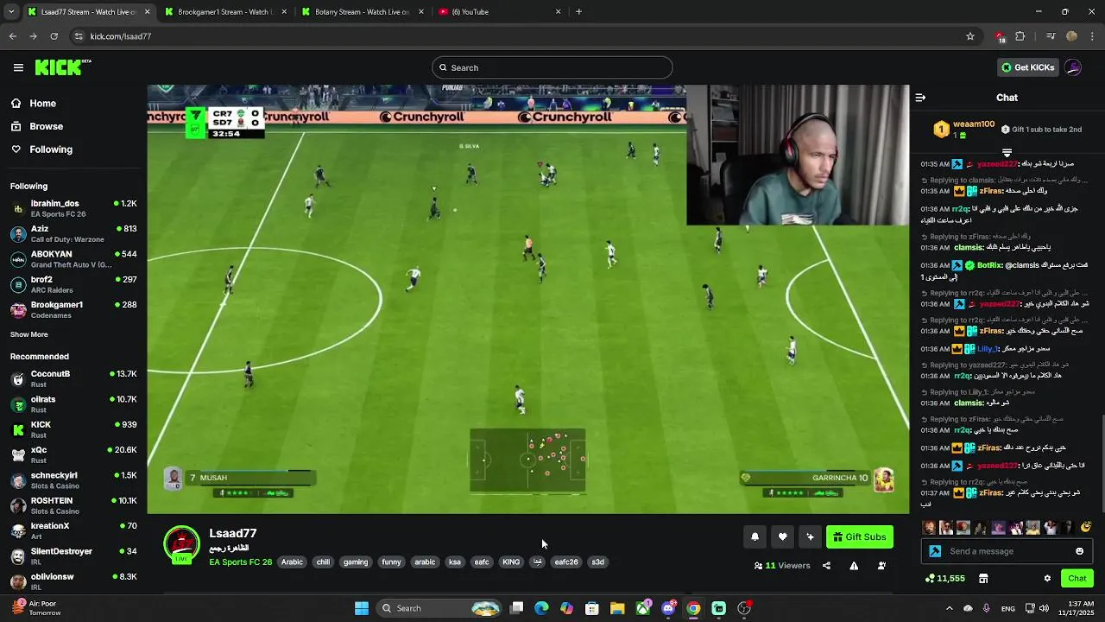The image size is (1105, 622).
Task: Switch to the YouTube tab
Action: click(x=501, y=12)
